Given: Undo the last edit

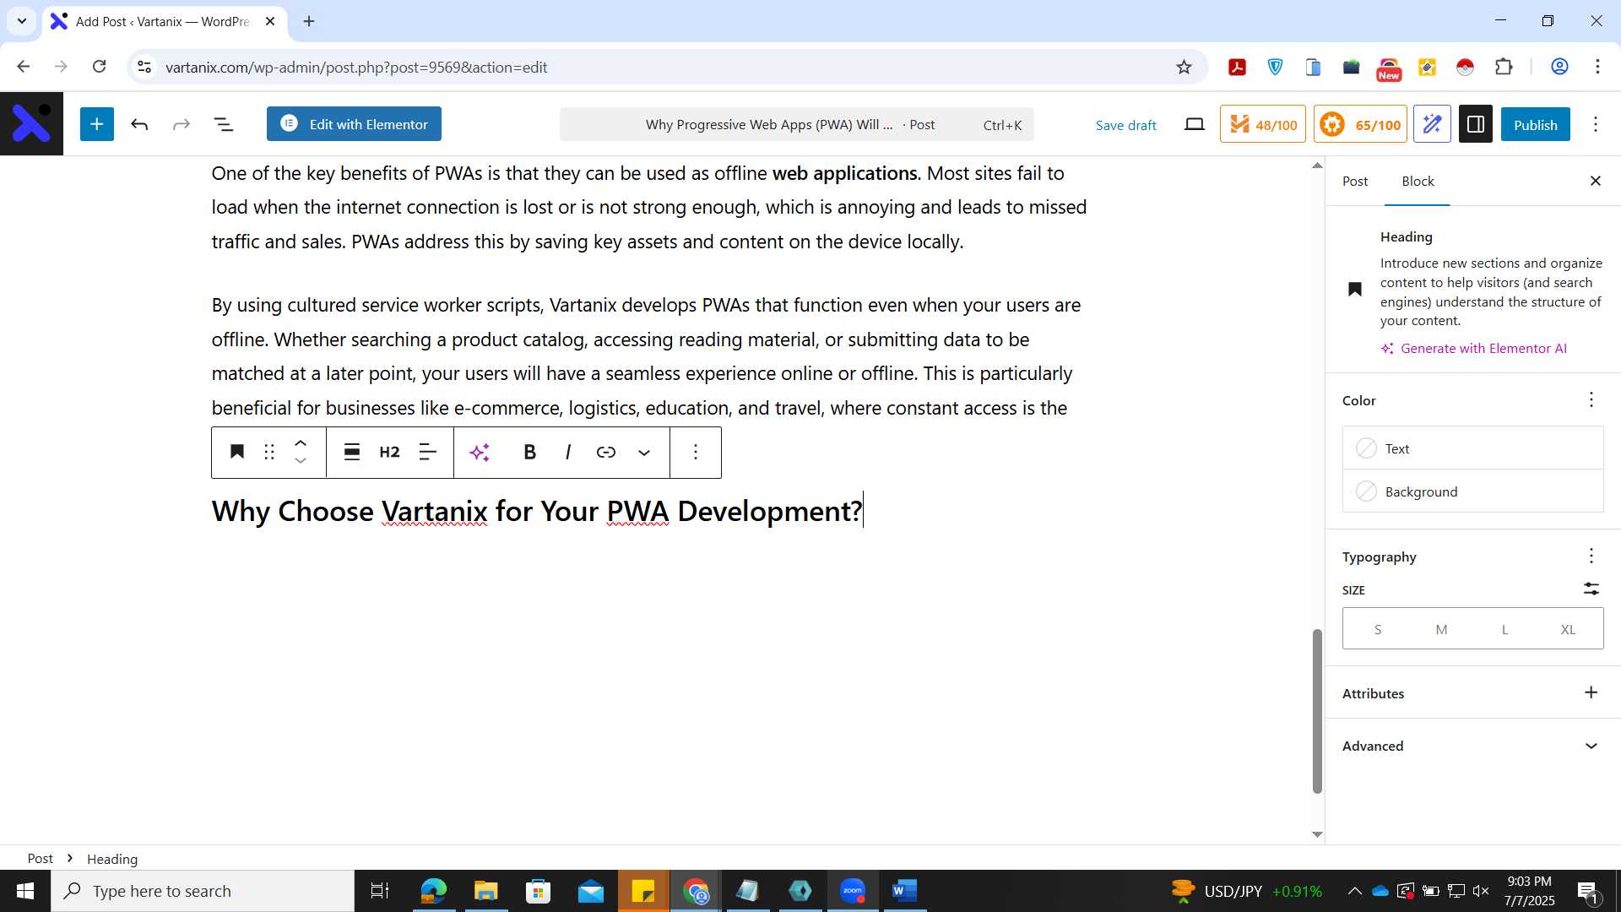Looking at the screenshot, I should click(139, 124).
